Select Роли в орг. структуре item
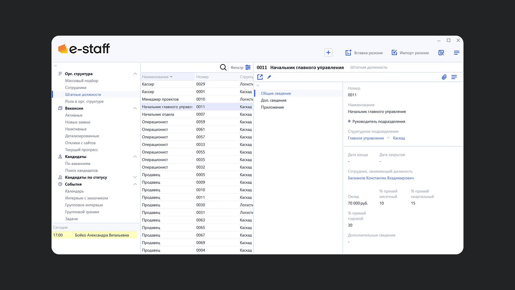Screen dimensions: 515x290 (x=84, y=101)
